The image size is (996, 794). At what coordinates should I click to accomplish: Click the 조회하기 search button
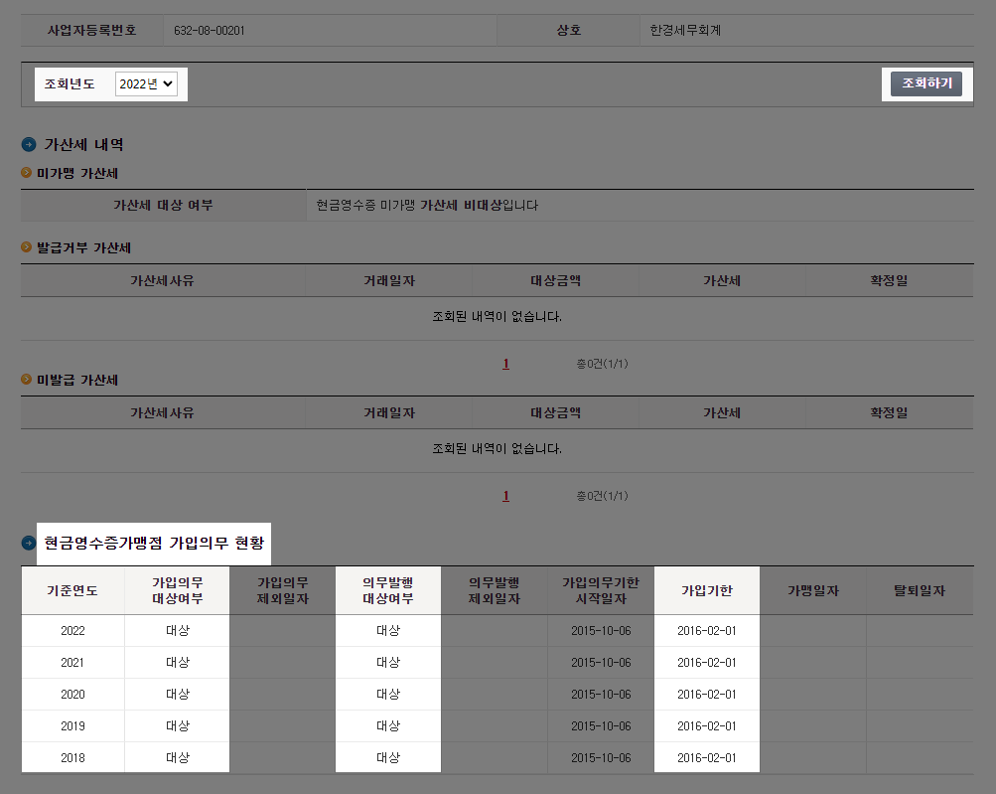click(926, 83)
